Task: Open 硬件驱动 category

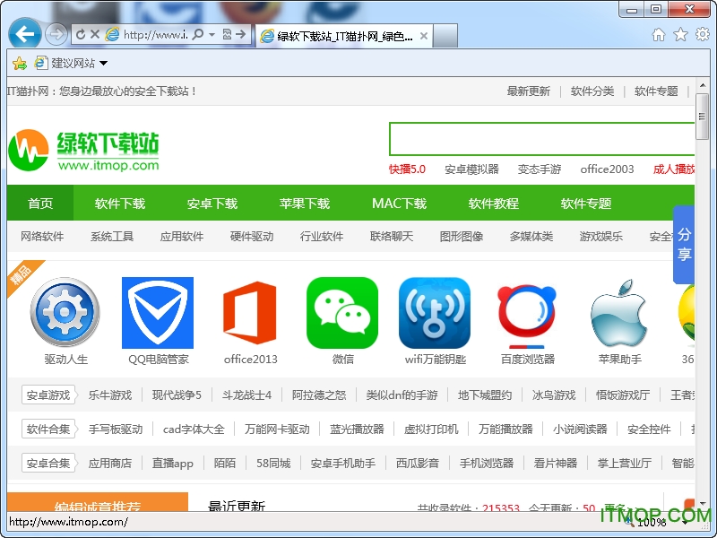Action: 252,237
